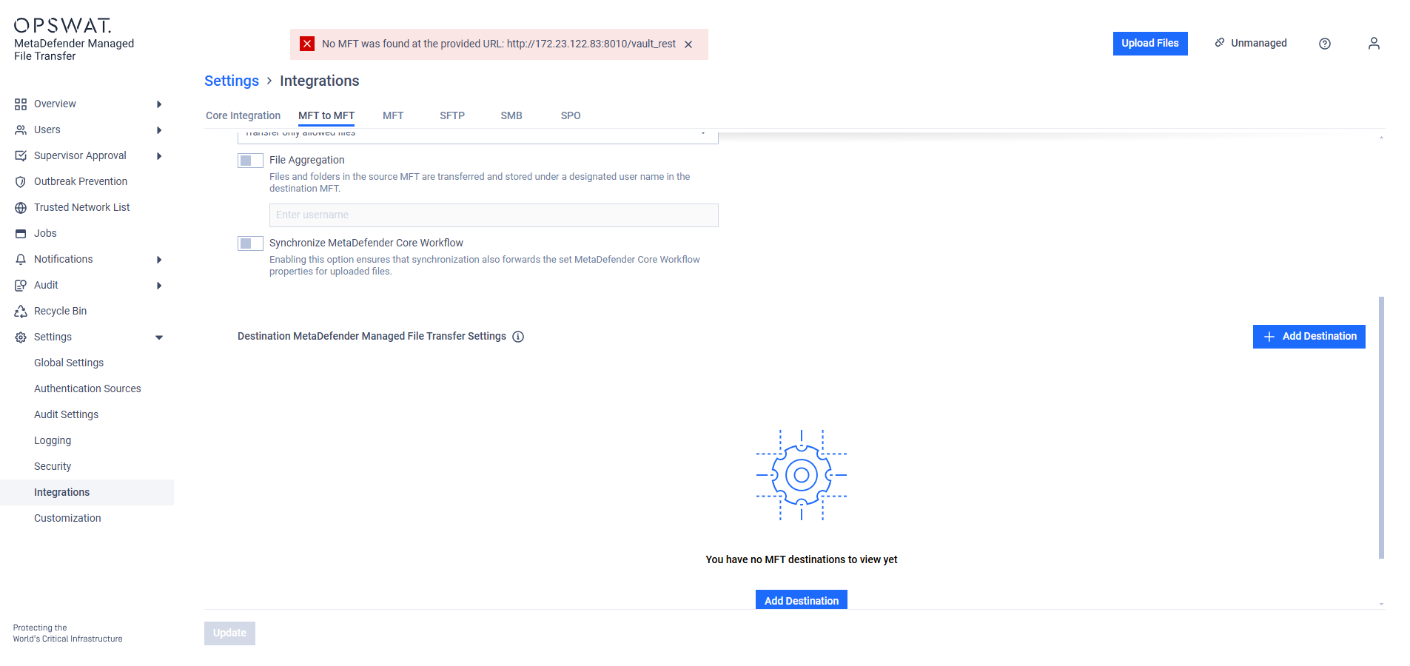Open Customization in sidebar
The image size is (1410, 666).
point(67,518)
